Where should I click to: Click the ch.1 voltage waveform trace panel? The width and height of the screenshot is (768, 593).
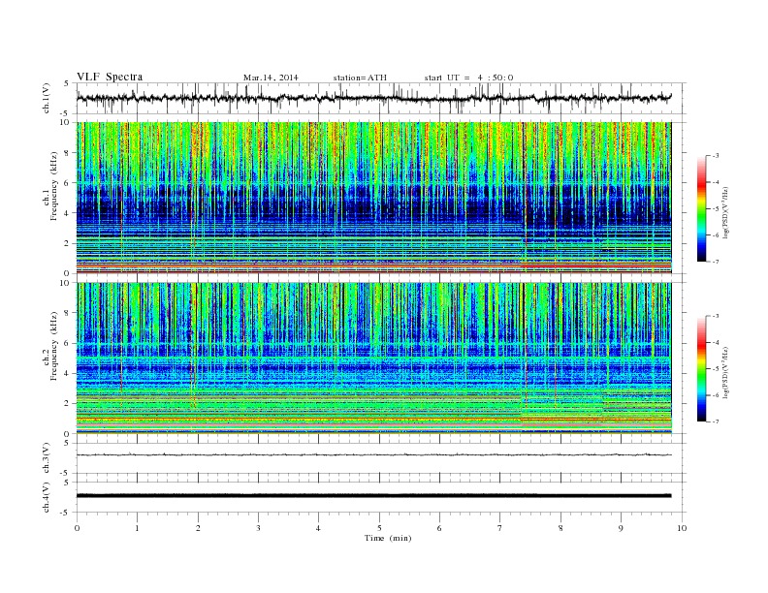pos(381,98)
